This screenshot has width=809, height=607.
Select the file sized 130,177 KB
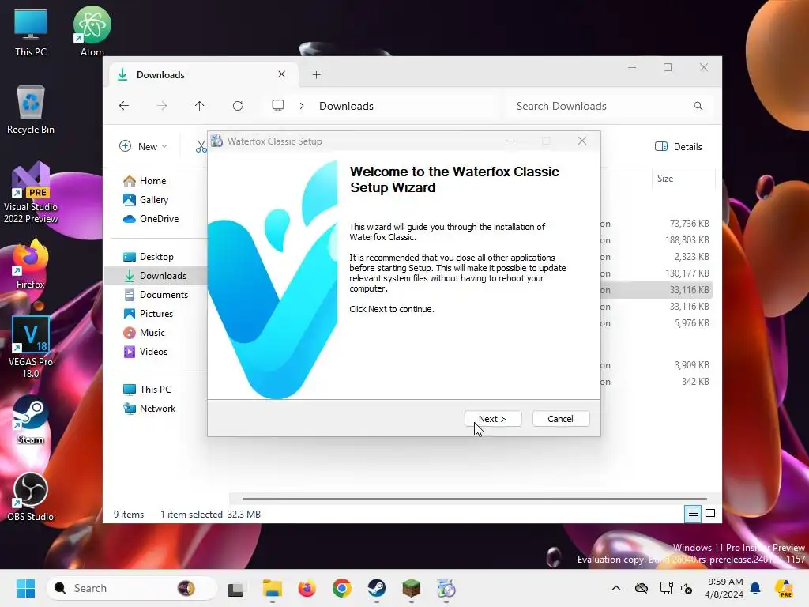tap(687, 273)
